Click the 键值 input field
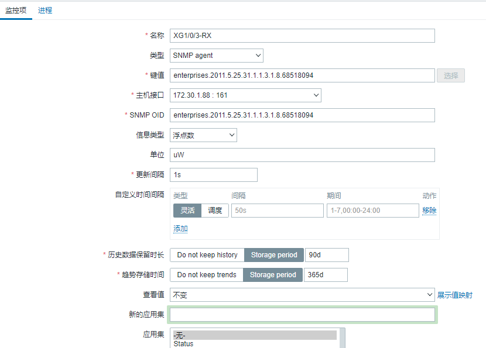486x348 pixels. 302,75
